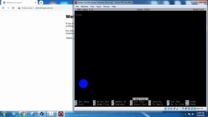Click the shared folders status icon
This screenshot has width=208, height=117.
(x=180, y=108)
